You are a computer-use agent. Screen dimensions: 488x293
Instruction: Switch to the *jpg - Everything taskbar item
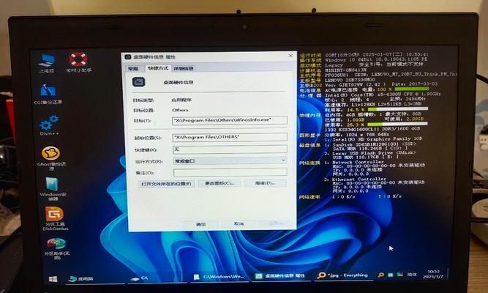[342, 275]
